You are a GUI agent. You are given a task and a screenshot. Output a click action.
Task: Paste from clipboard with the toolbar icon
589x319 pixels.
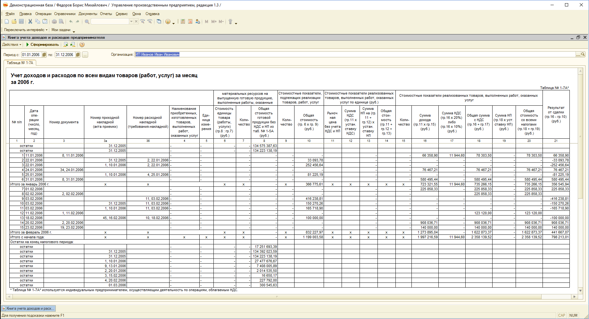pos(45,21)
